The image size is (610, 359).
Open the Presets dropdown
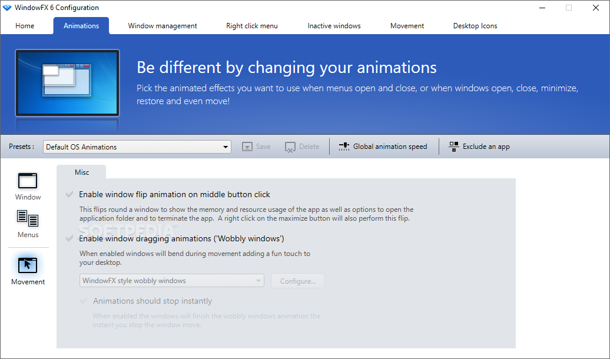pyautogui.click(x=137, y=147)
